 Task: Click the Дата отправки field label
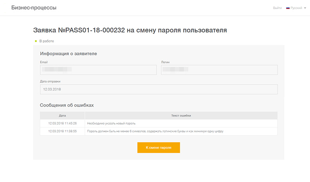[50, 82]
